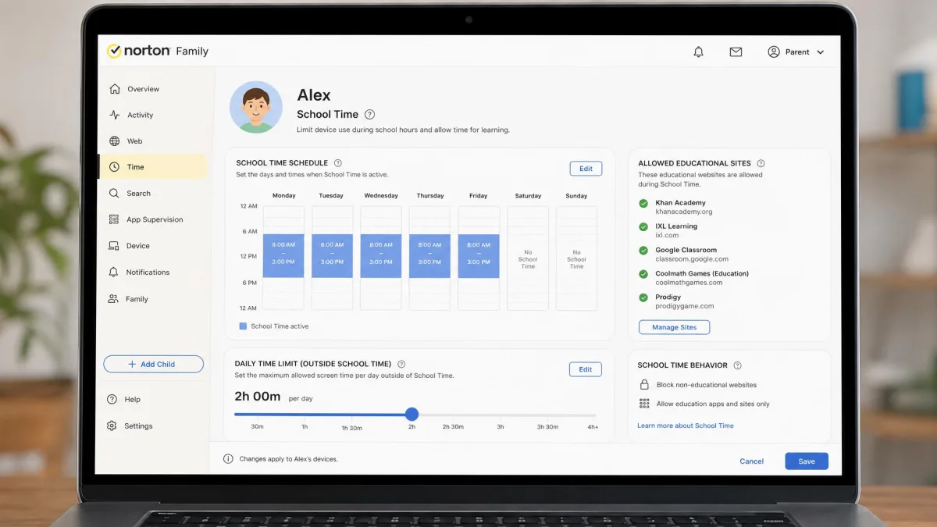Click the 2h 00m per day value
The height and width of the screenshot is (527, 937).
tap(257, 397)
